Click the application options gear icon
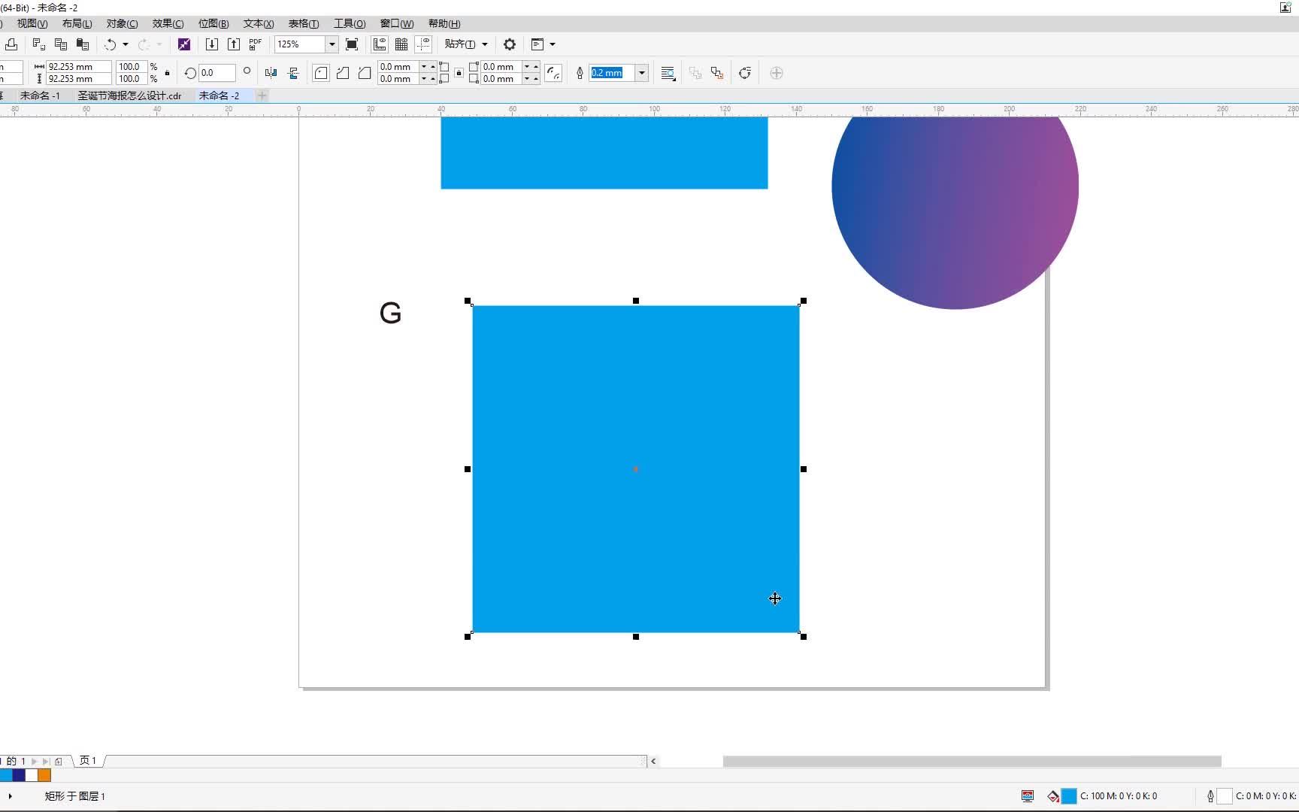1299x812 pixels. click(510, 44)
